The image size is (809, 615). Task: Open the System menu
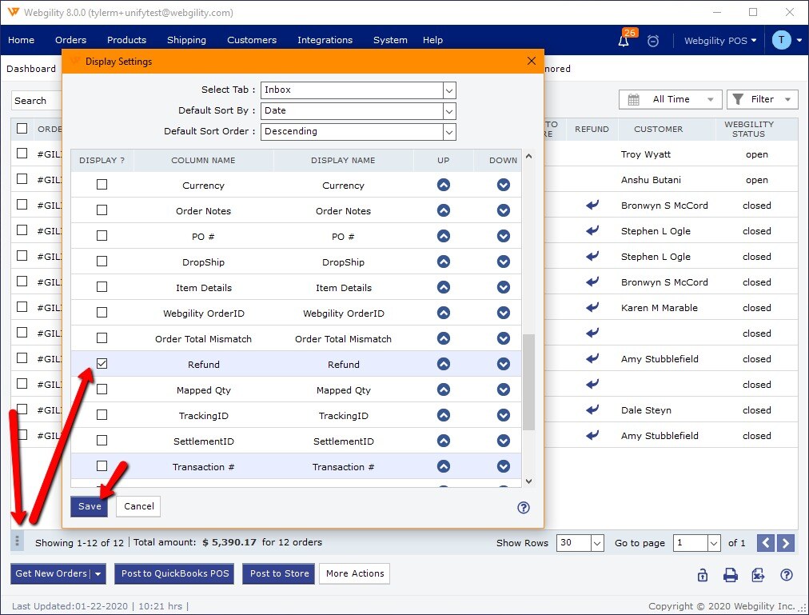tap(390, 40)
